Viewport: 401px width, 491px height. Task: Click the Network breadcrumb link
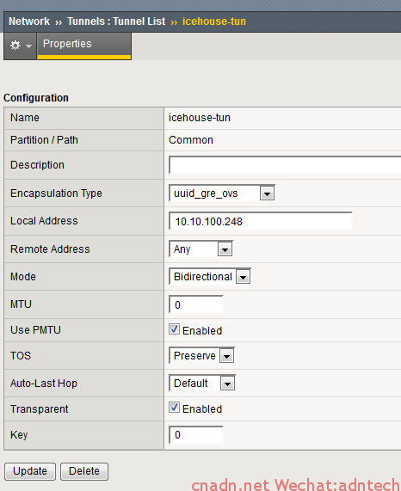pos(29,21)
